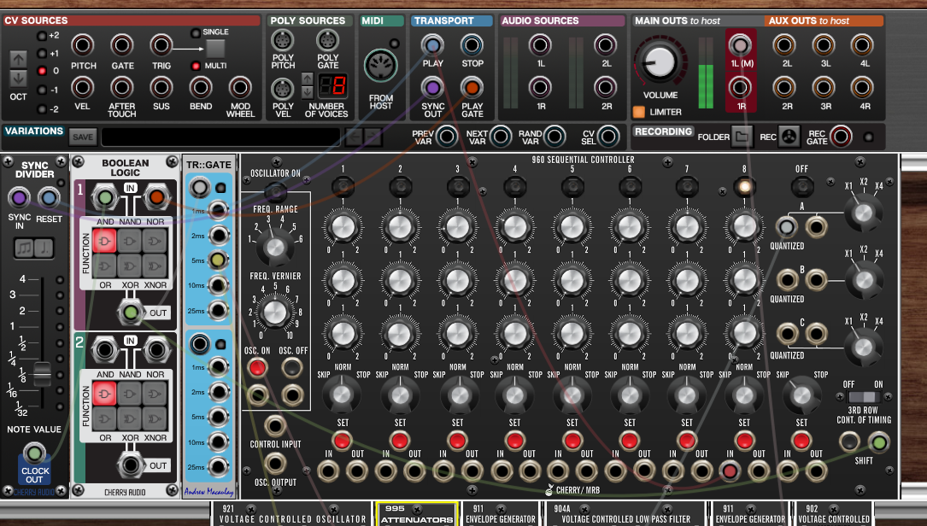Click the SUS output jack
Viewport: 927px width, 526px height.
pyautogui.click(x=161, y=88)
